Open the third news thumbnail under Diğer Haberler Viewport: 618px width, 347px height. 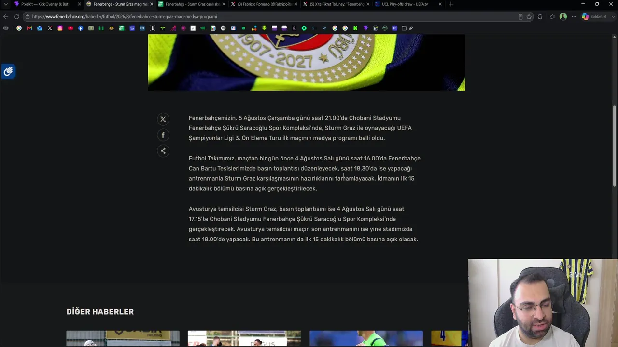click(366, 338)
